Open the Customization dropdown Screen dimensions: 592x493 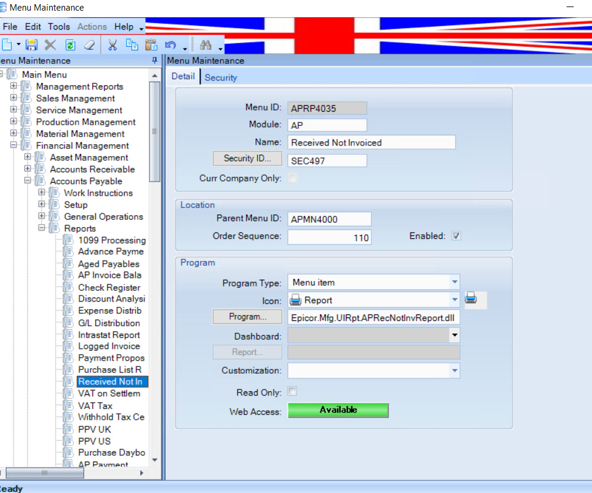click(455, 371)
